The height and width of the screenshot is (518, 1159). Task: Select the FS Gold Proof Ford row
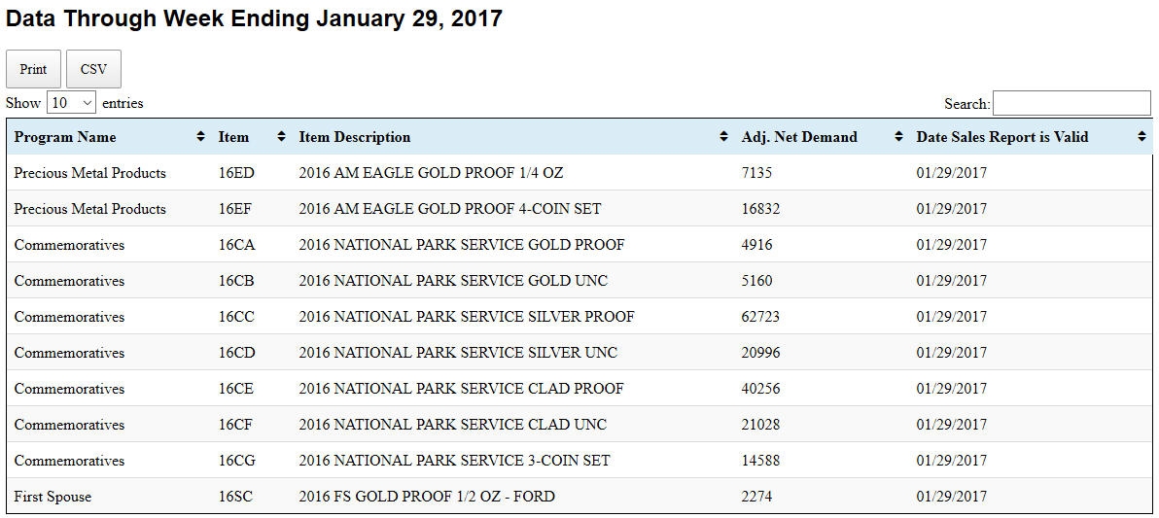[x=579, y=497]
